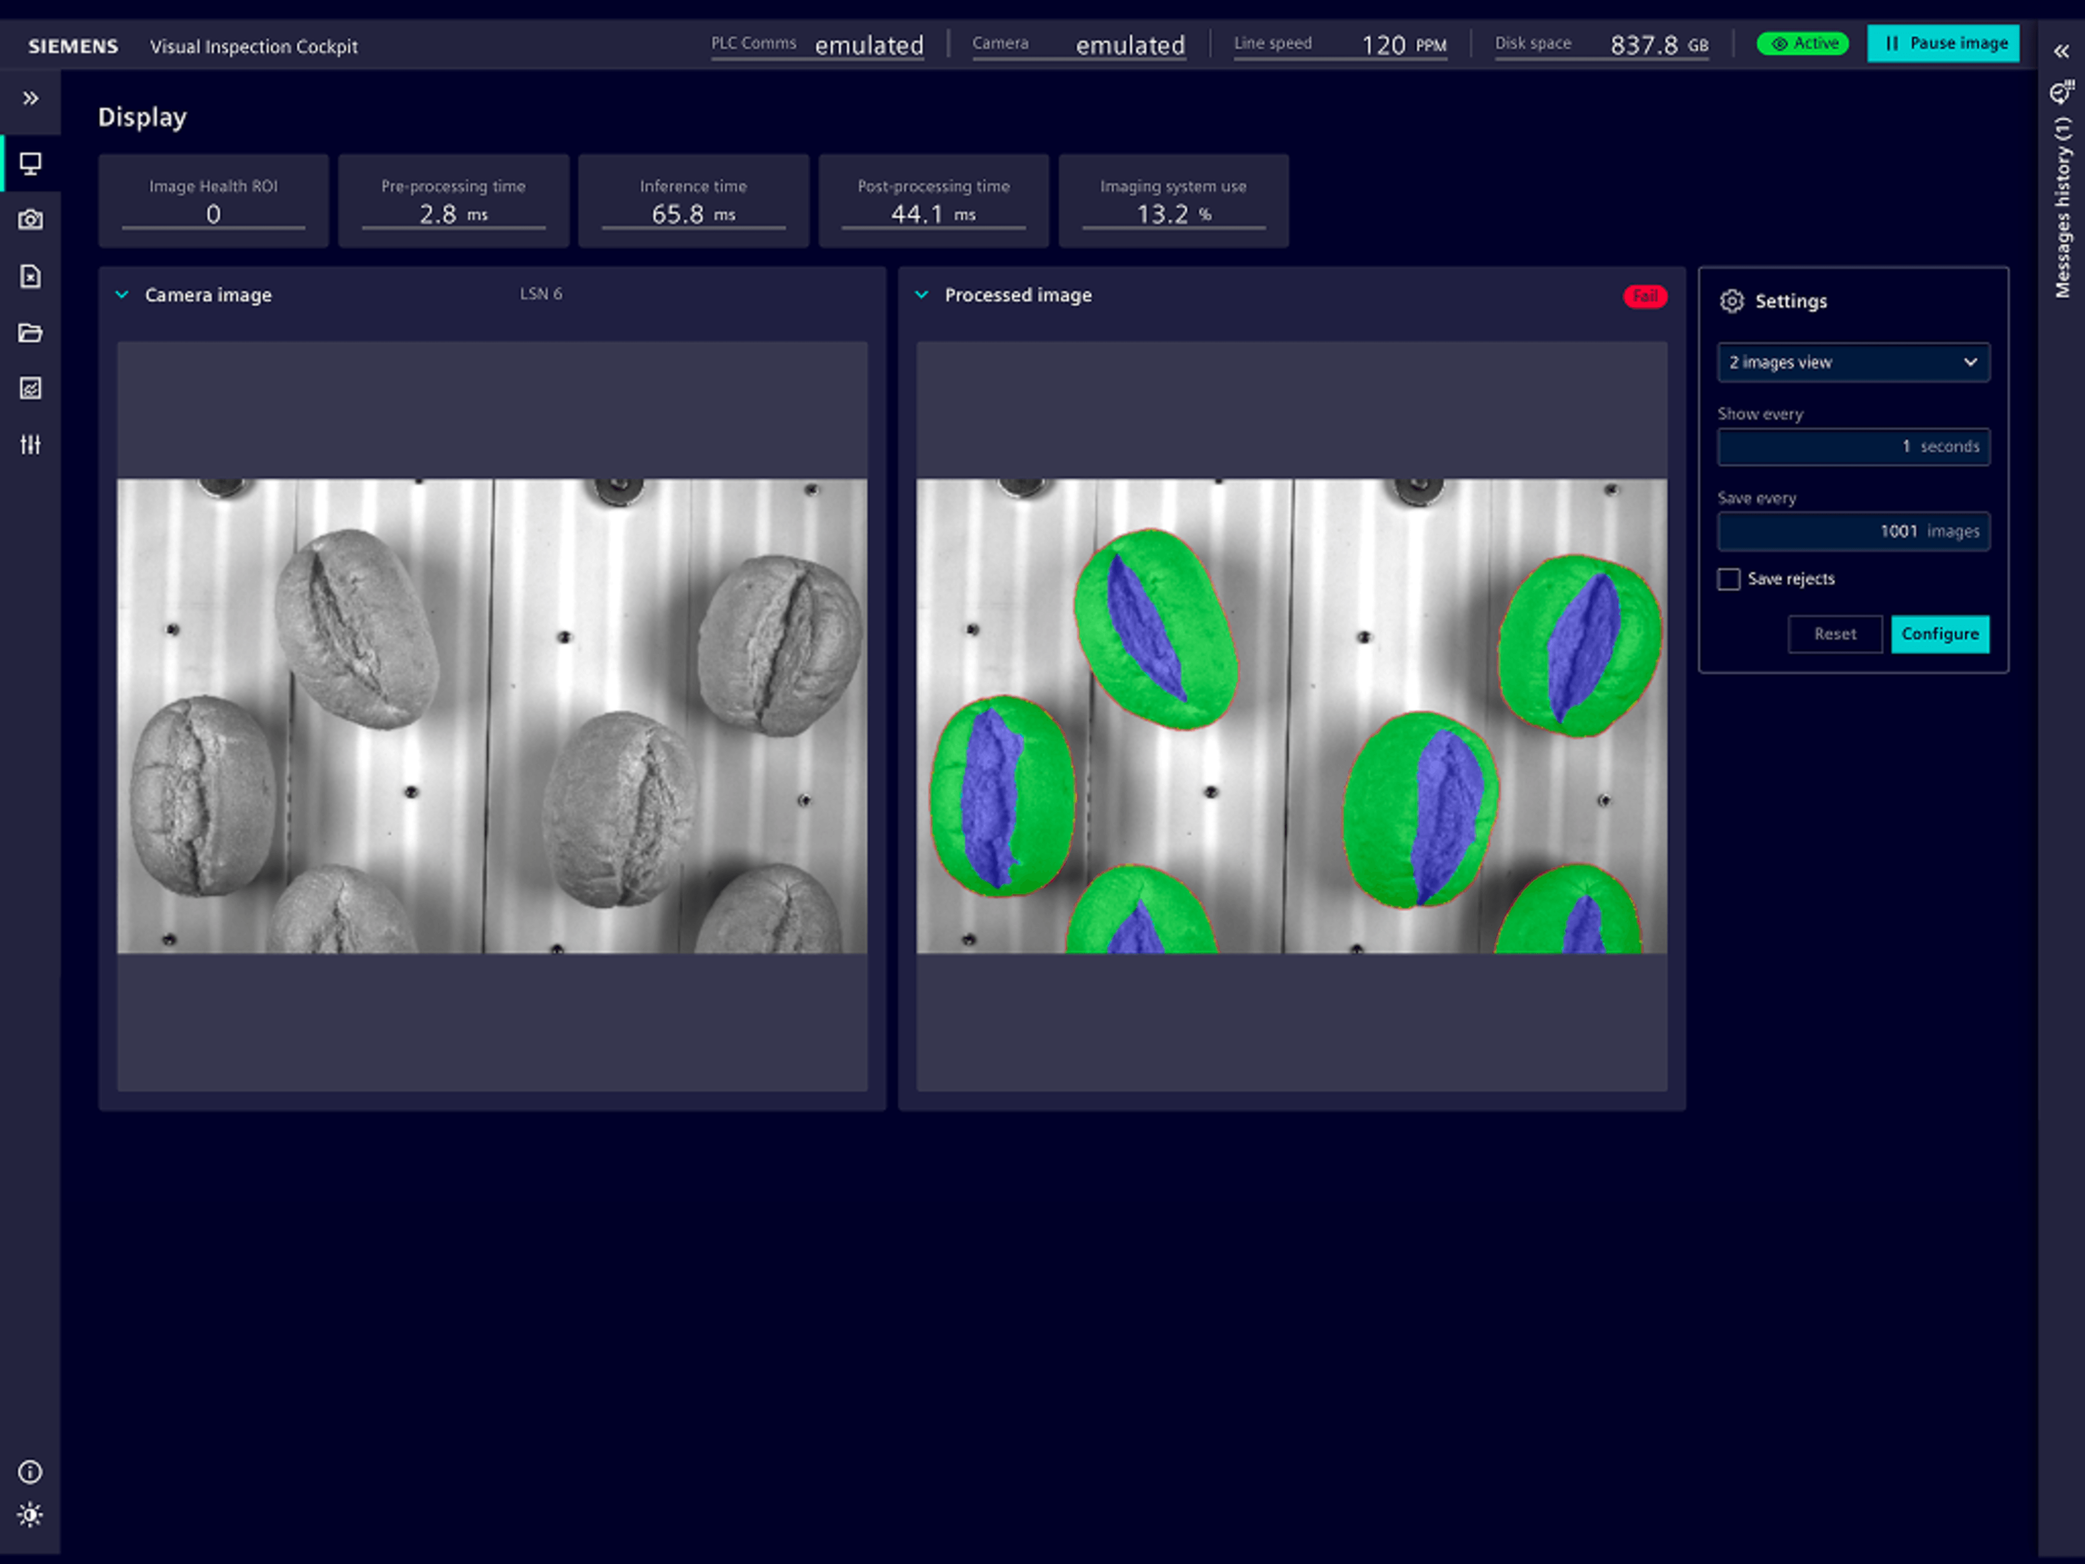2085x1564 pixels.
Task: Click the processed segmentation image
Action: coord(1292,715)
